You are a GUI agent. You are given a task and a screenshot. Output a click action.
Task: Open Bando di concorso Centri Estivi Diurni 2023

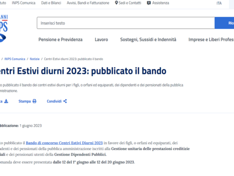click(x=64, y=143)
